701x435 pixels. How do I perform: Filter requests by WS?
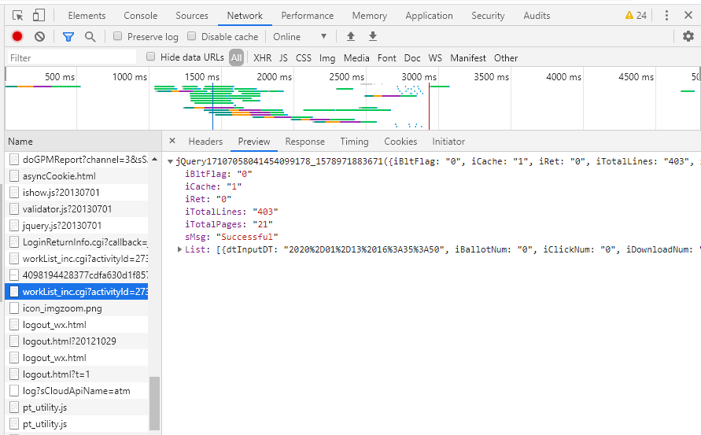(x=435, y=58)
